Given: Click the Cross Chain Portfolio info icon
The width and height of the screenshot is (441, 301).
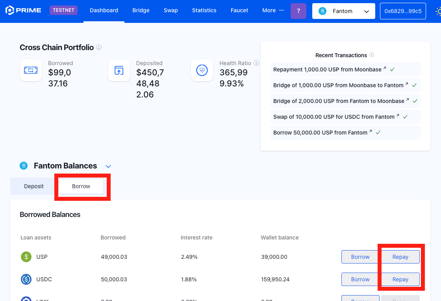Looking at the screenshot, I should click(99, 47).
